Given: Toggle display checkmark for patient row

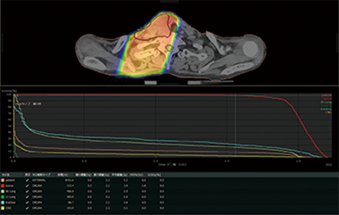Looking at the screenshot, I should (x=27, y=180).
